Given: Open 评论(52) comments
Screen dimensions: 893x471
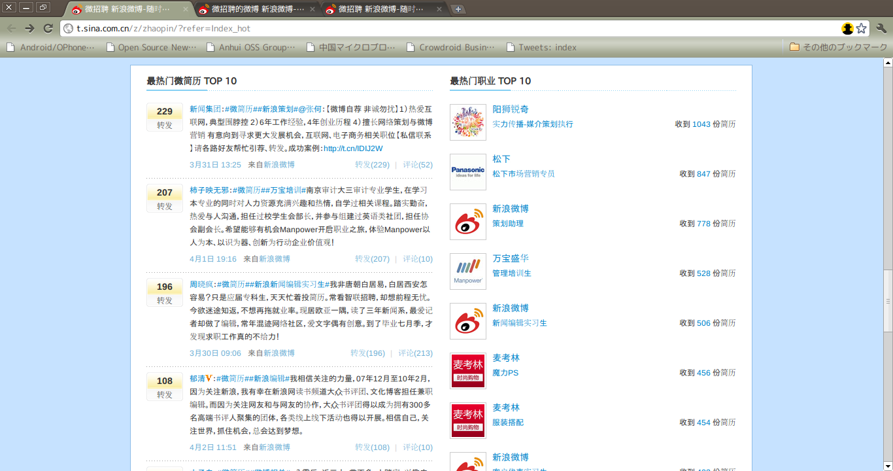Looking at the screenshot, I should click(x=418, y=165).
